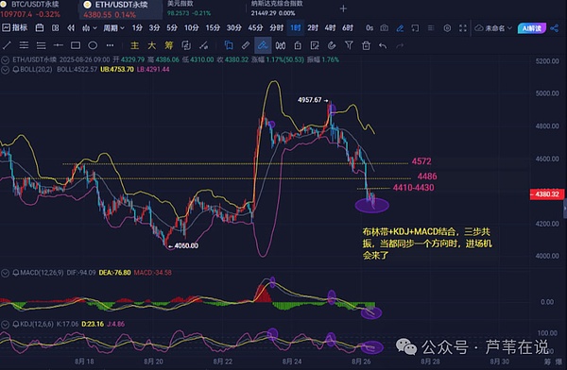Enter fullscreen mode
This screenshot has width=567, height=370.
pyautogui.click(x=463, y=28)
